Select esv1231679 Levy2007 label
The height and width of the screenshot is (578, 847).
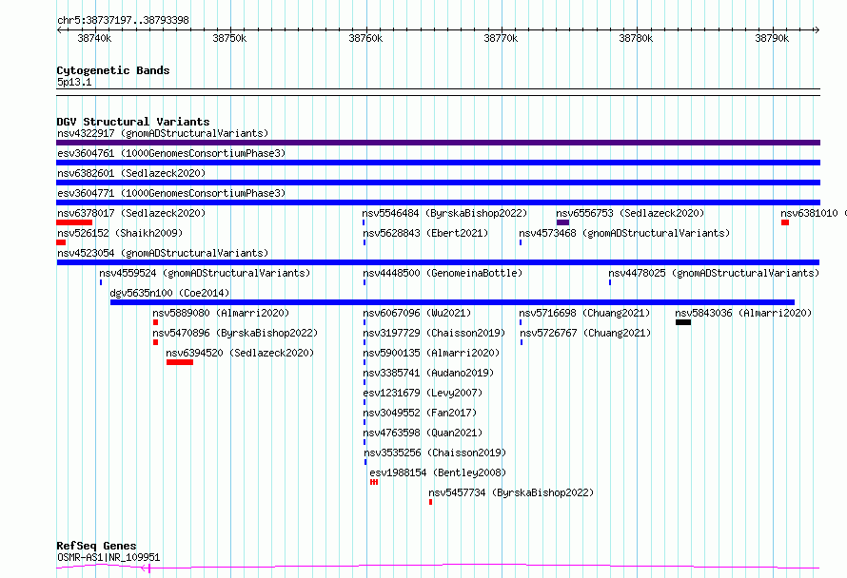423,393
